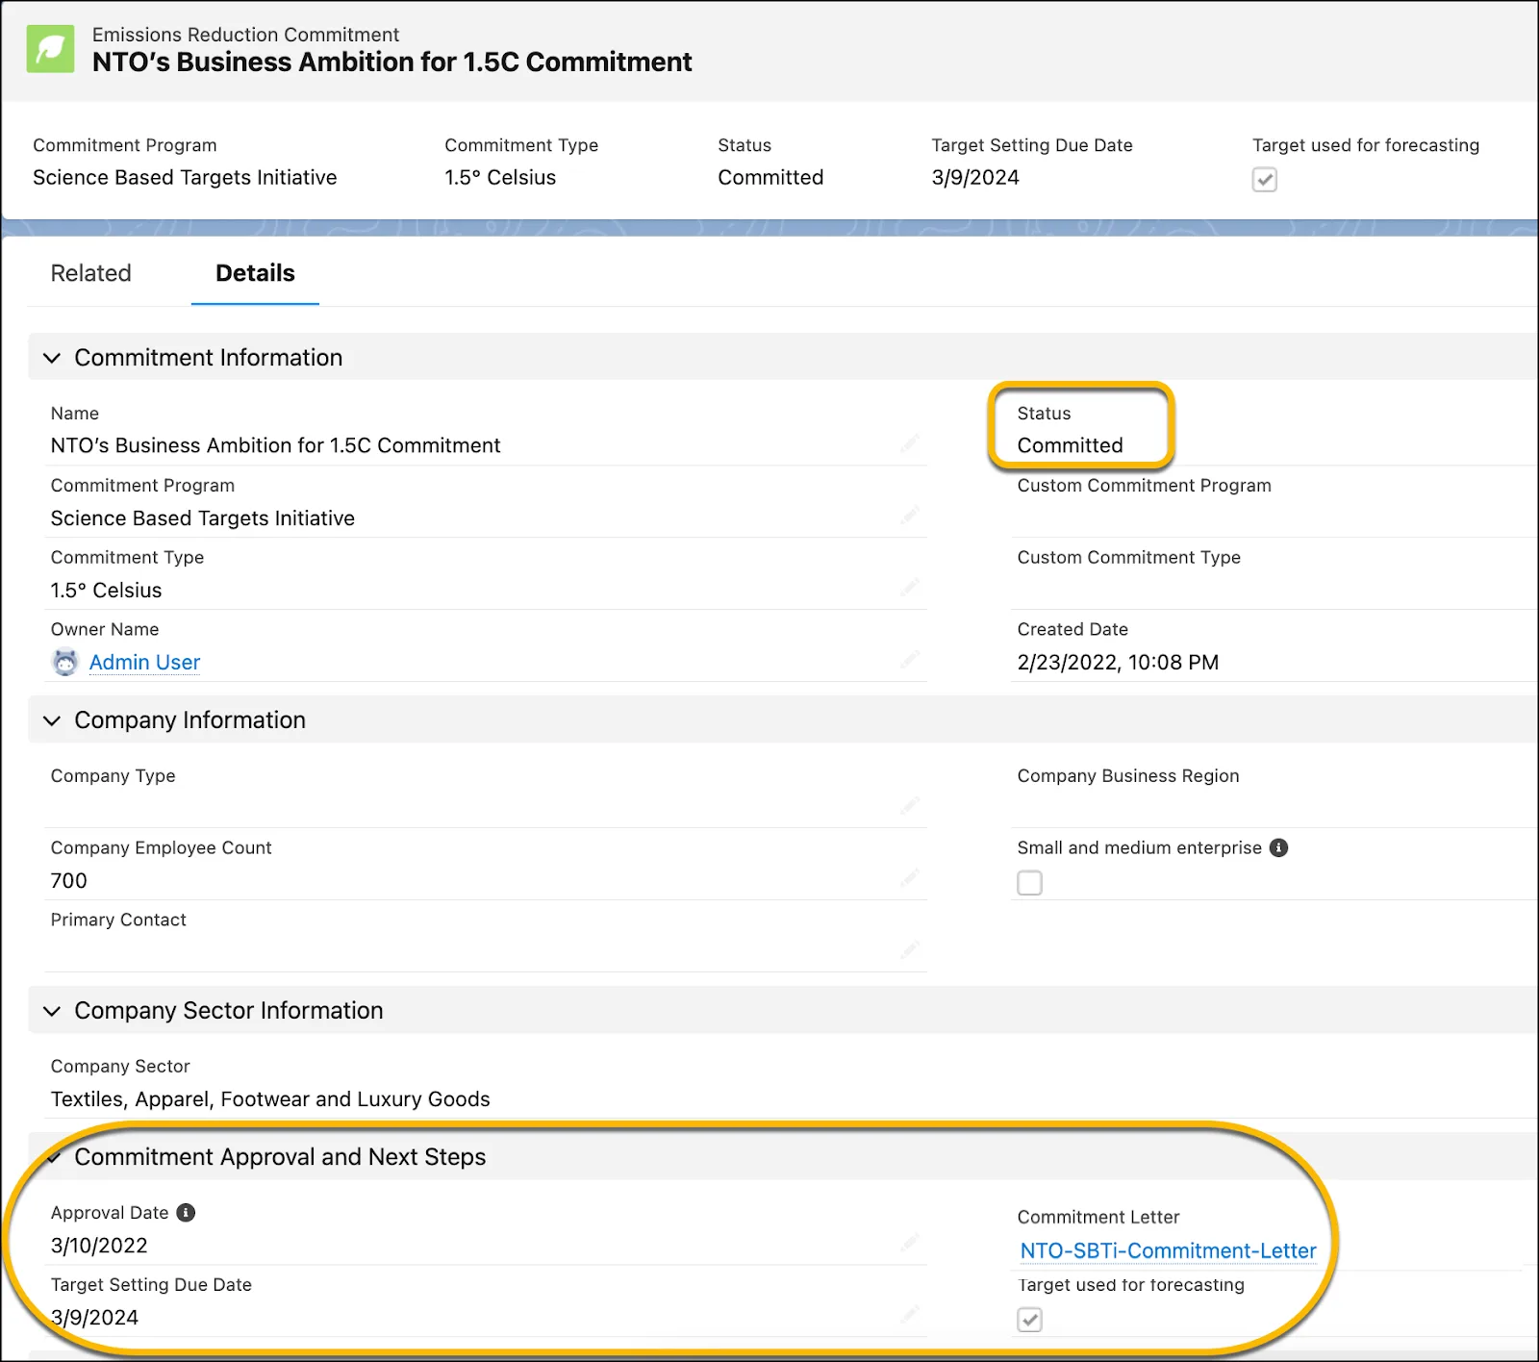Select the Details tab
The width and height of the screenshot is (1539, 1362).
(x=255, y=273)
